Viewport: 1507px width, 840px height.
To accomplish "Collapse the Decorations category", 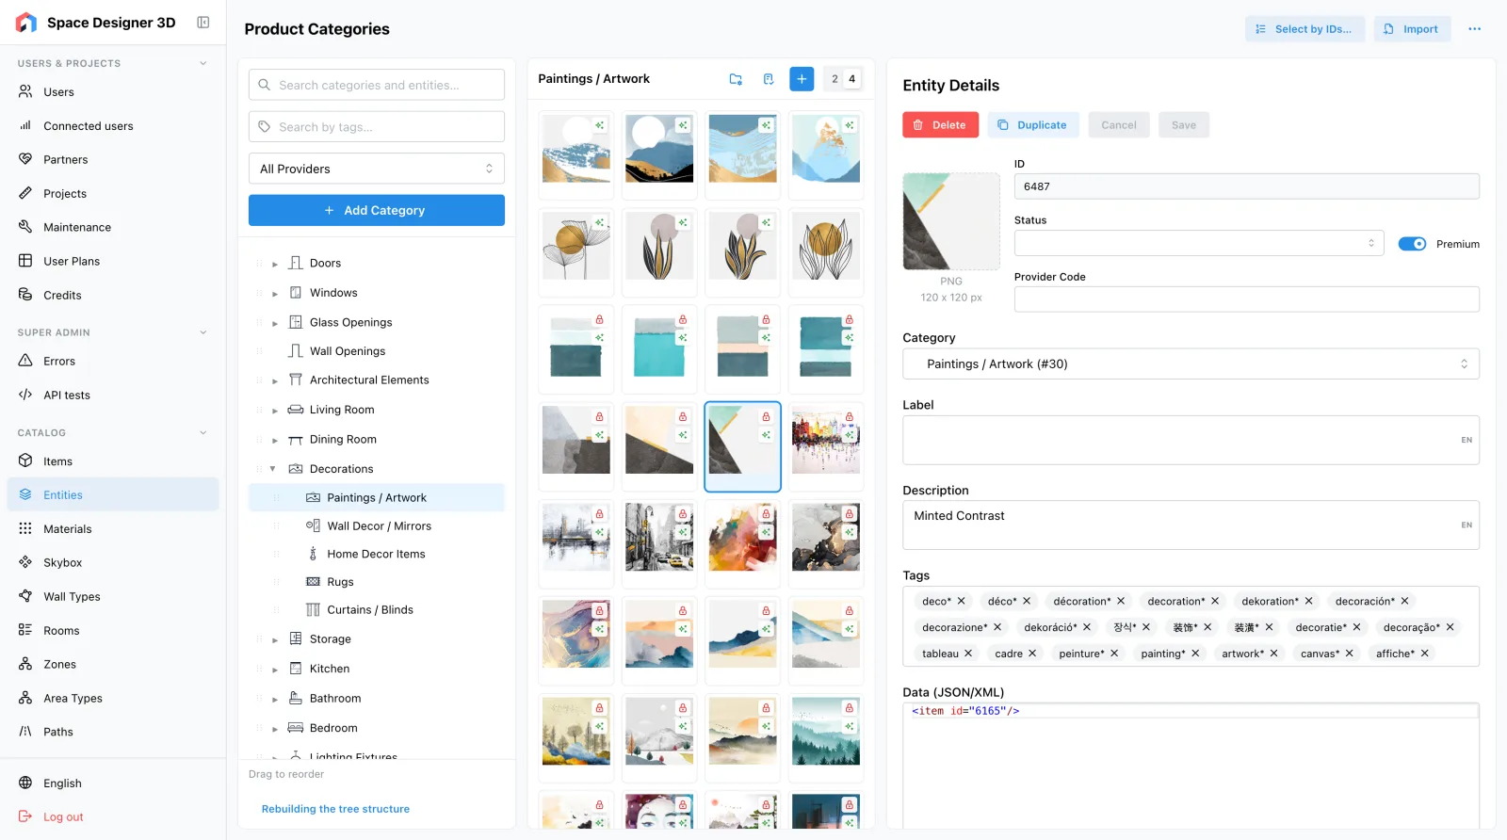I will coord(274,469).
